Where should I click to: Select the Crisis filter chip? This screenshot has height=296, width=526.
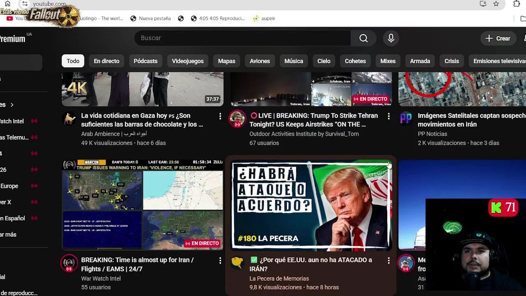click(451, 61)
